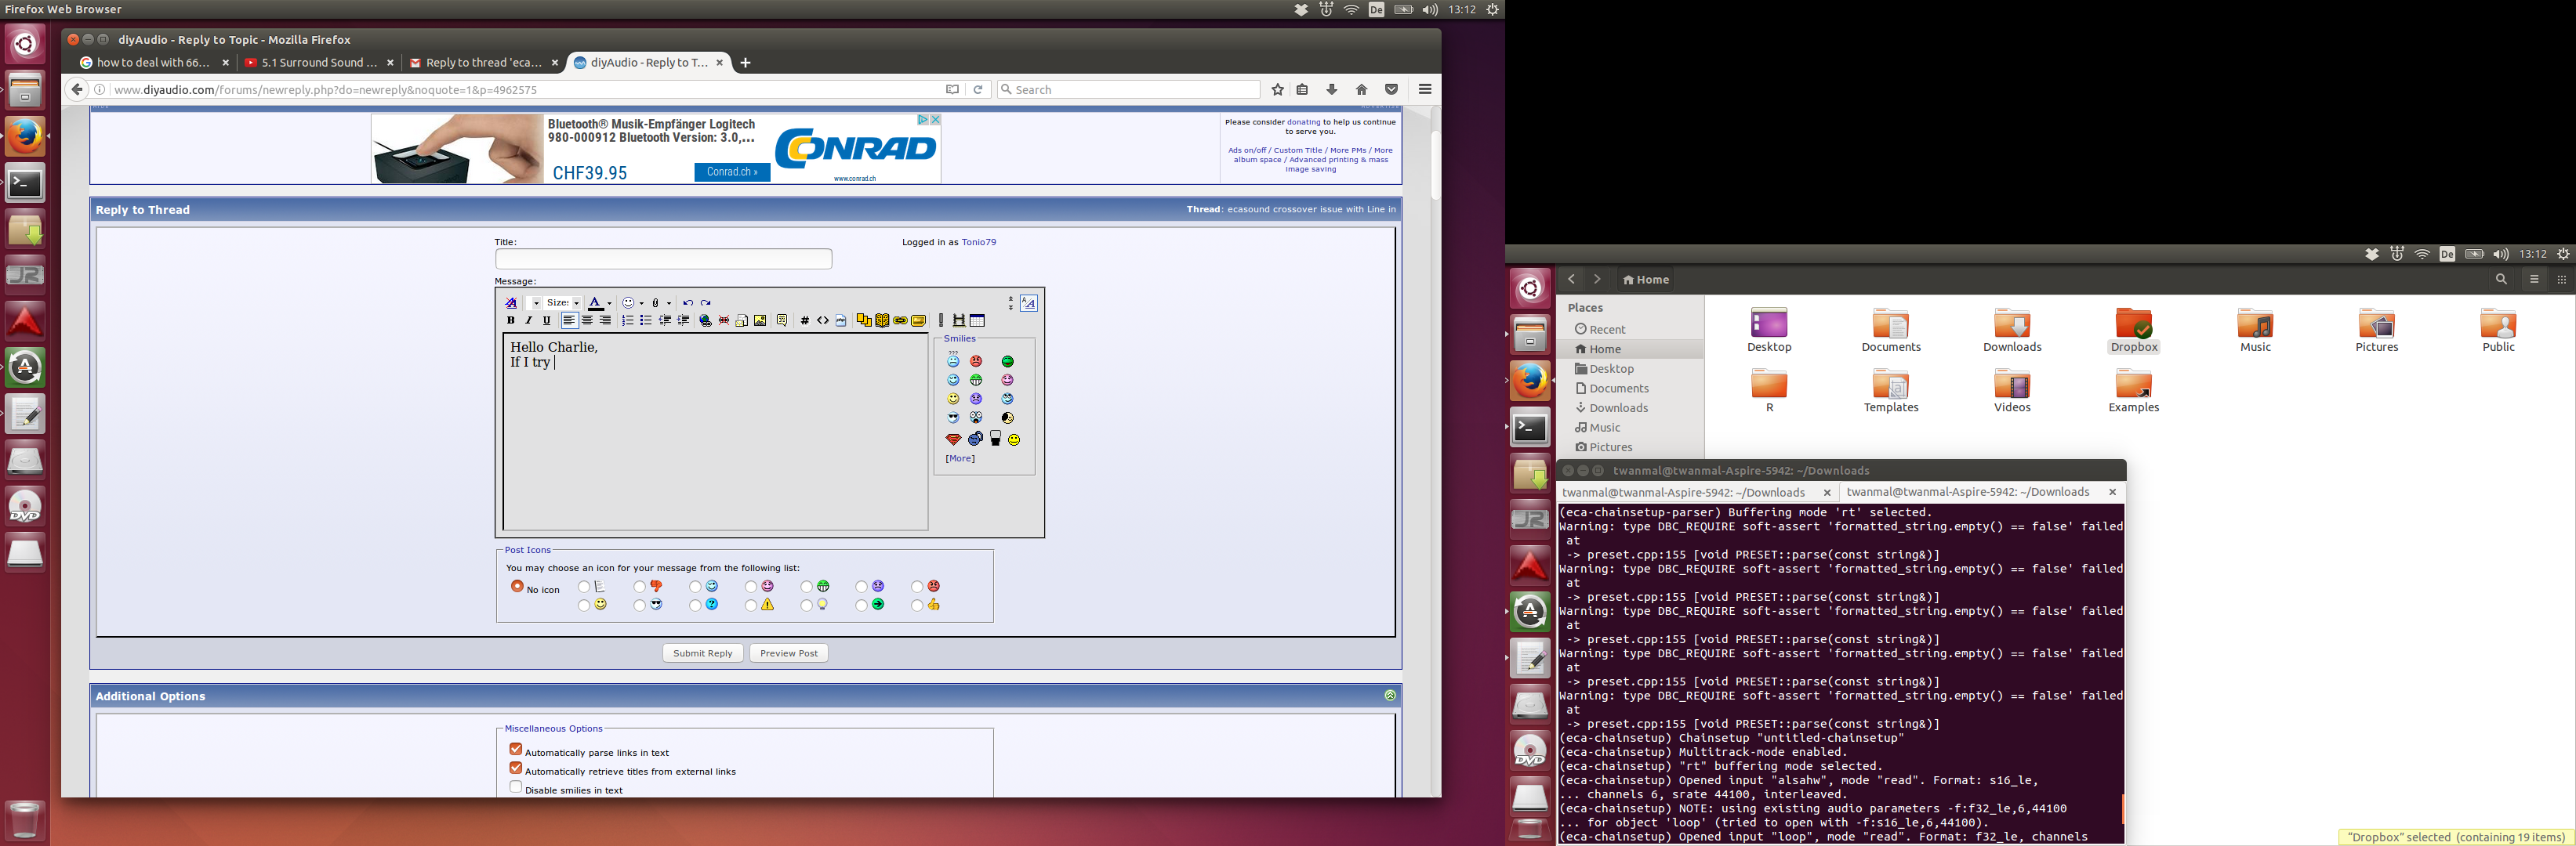
Task: Apply the current text color (A swatch)
Action: [596, 304]
